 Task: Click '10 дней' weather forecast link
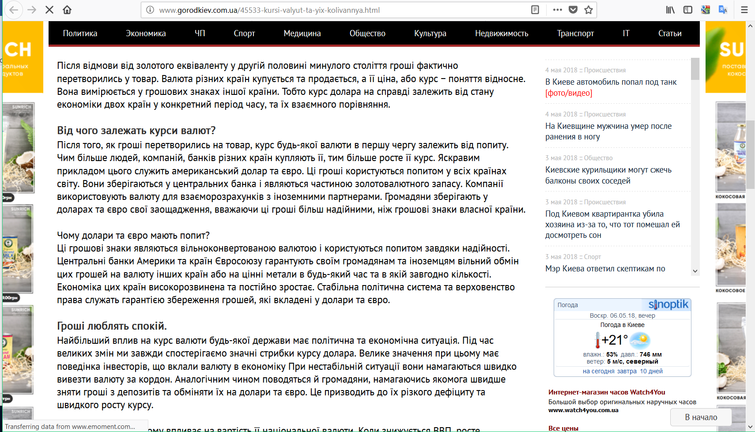point(651,371)
